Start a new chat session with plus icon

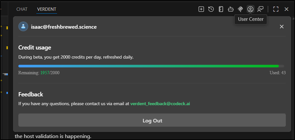point(201,9)
